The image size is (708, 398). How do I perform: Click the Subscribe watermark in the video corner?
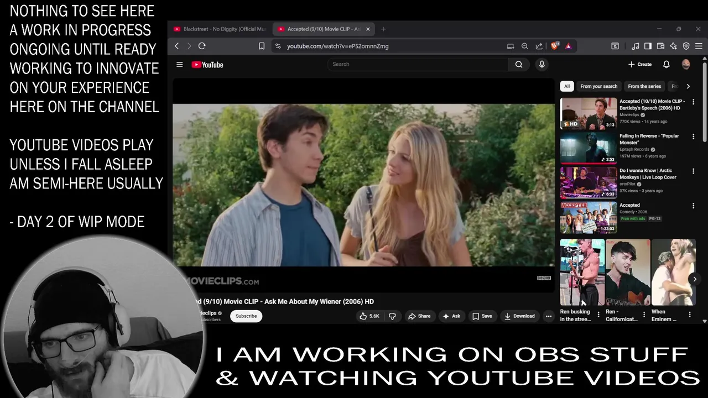pos(544,278)
